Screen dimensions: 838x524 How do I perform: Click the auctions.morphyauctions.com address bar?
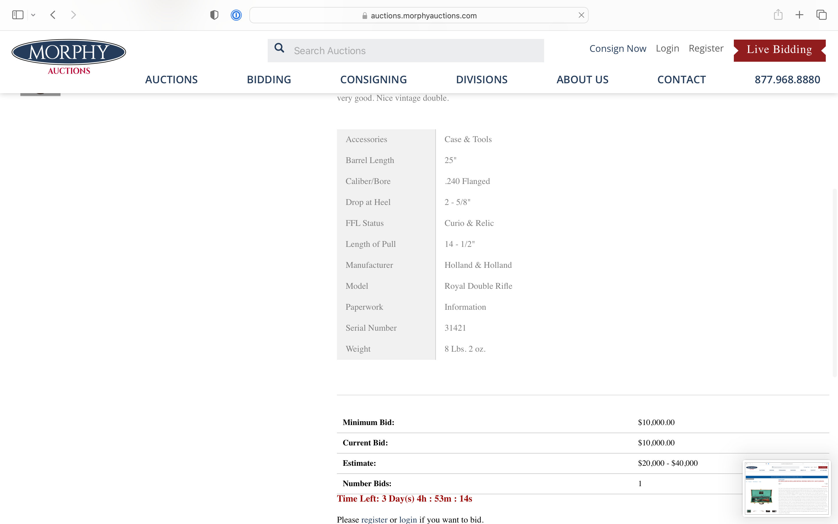(x=419, y=15)
